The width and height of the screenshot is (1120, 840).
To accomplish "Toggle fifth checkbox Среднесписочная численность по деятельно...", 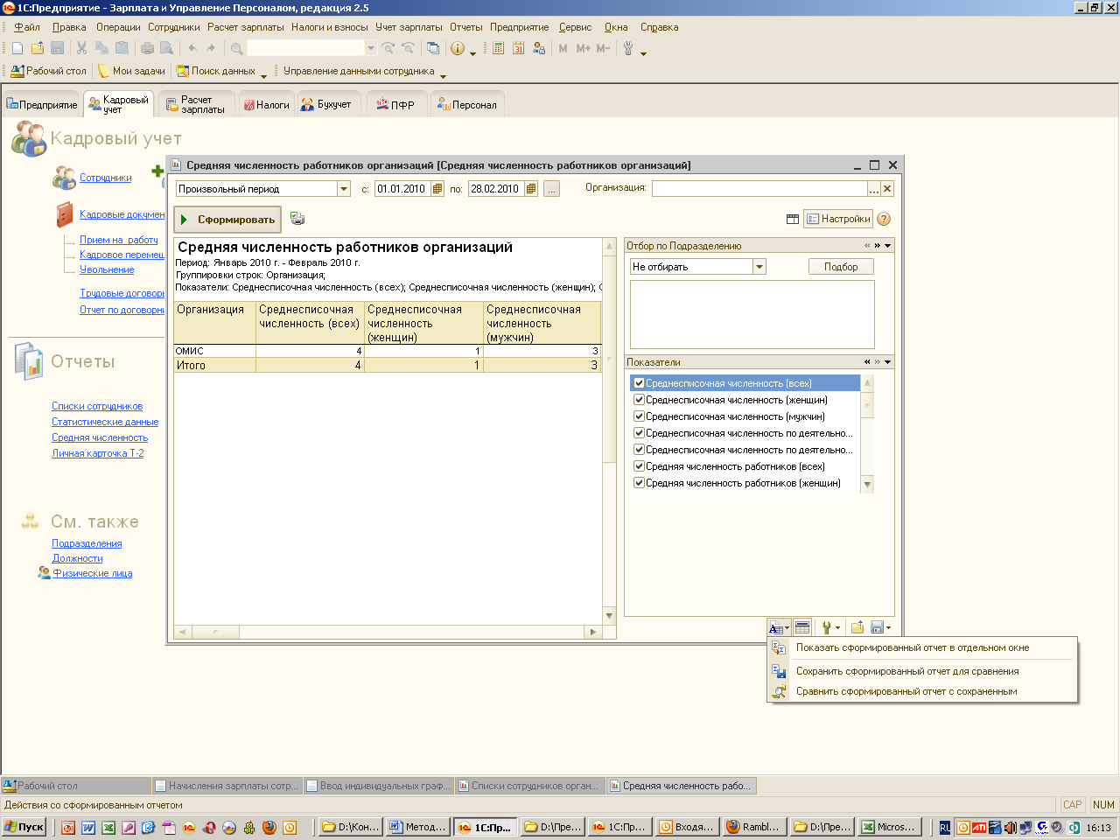I will pyautogui.click(x=639, y=450).
